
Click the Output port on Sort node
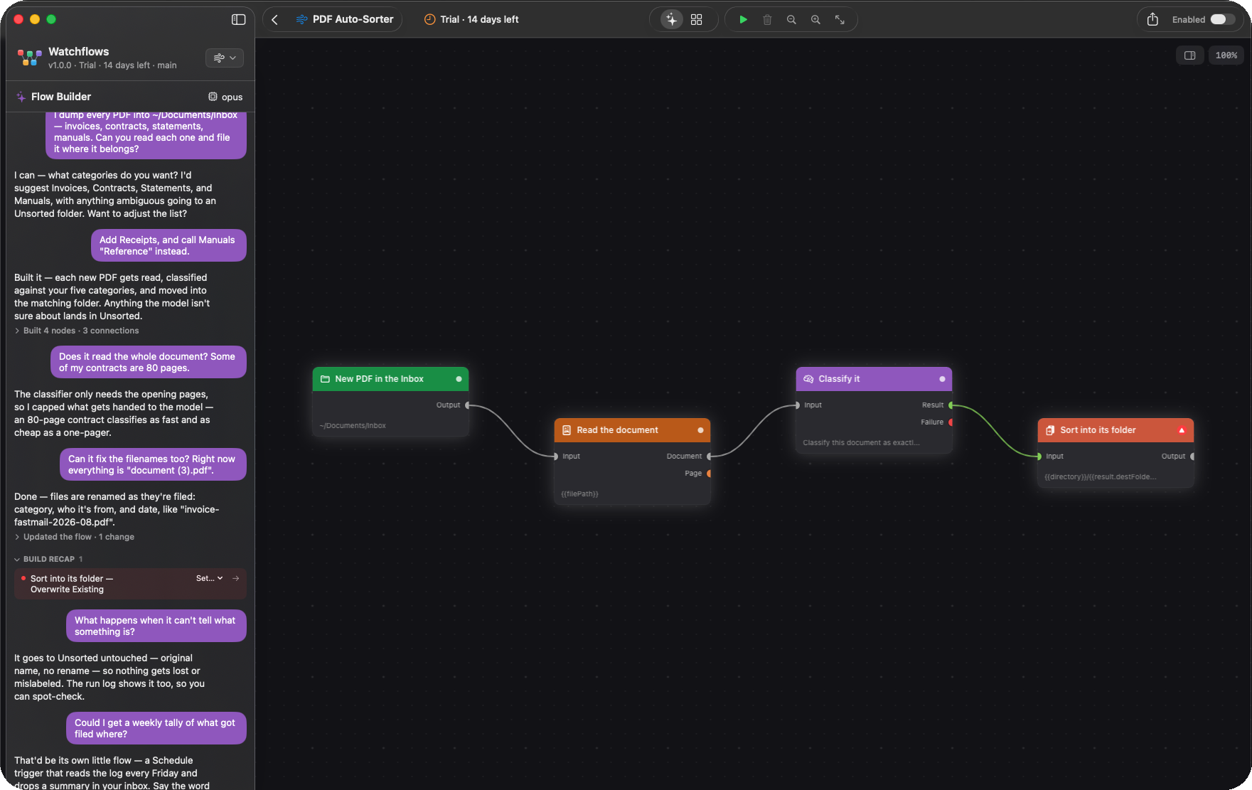(x=1192, y=457)
